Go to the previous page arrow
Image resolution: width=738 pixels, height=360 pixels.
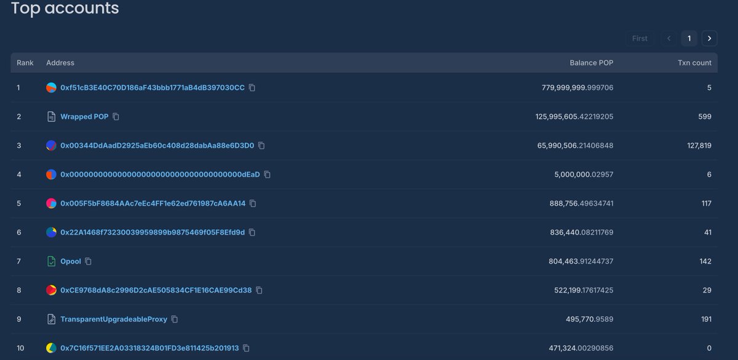pyautogui.click(x=669, y=38)
